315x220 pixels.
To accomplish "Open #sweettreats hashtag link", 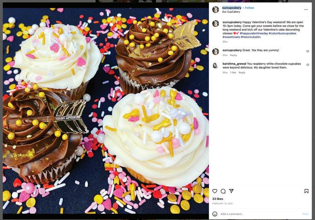I will pyautogui.click(x=231, y=37).
